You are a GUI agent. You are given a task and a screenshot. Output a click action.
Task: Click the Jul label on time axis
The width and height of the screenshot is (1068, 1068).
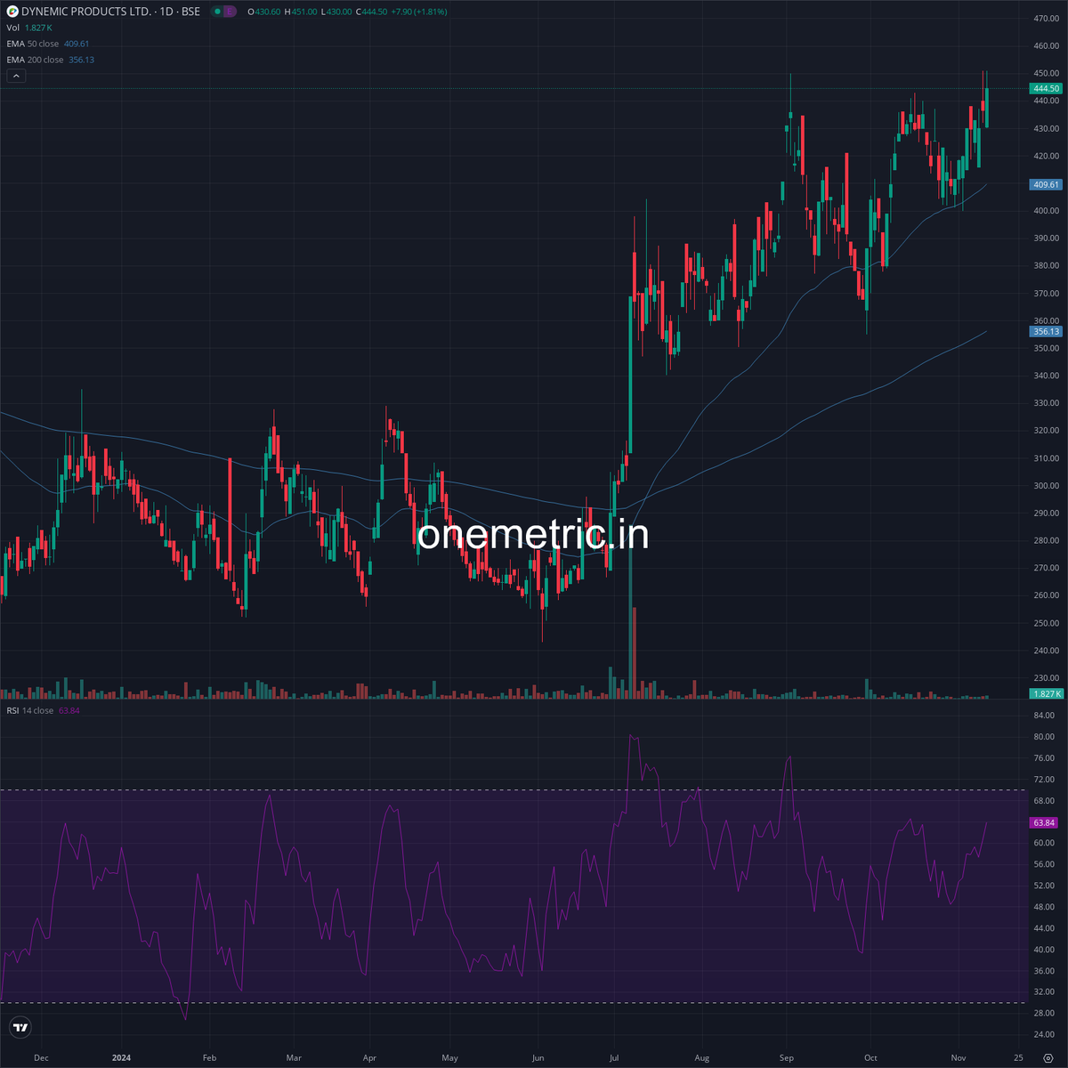(614, 1058)
